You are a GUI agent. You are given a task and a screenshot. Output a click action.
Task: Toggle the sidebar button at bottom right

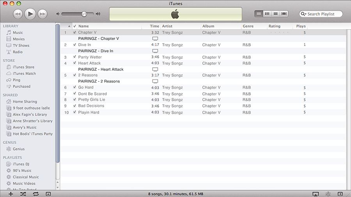point(340,194)
